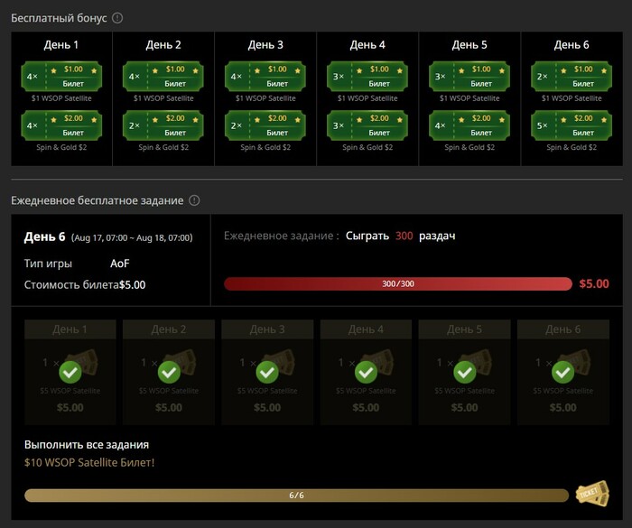The width and height of the screenshot is (632, 528).
Task: Select День 2 $1.00 WSOP Satellite ticket
Action: 163,76
